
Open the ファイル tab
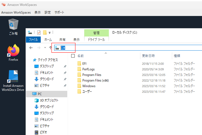coord(33,40)
